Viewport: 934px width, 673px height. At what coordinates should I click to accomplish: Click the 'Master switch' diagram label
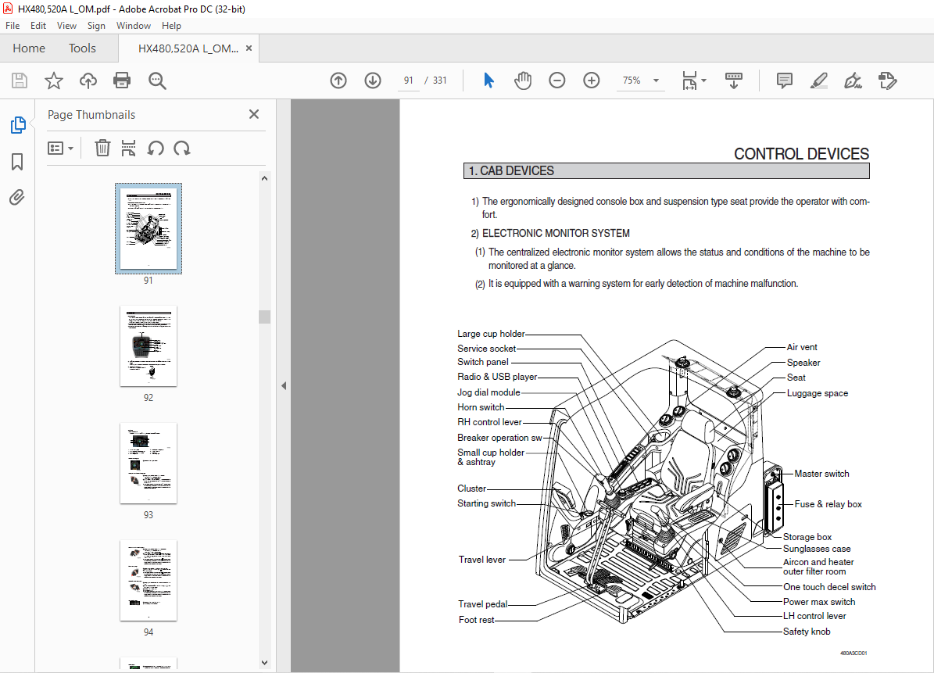(822, 474)
